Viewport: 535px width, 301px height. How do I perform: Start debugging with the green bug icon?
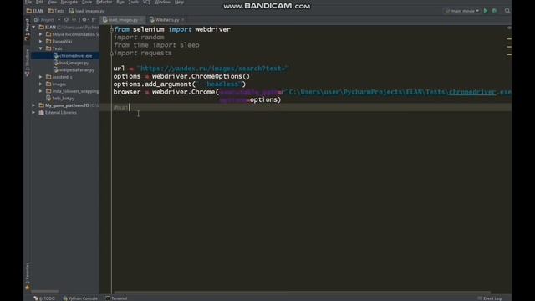pos(494,11)
